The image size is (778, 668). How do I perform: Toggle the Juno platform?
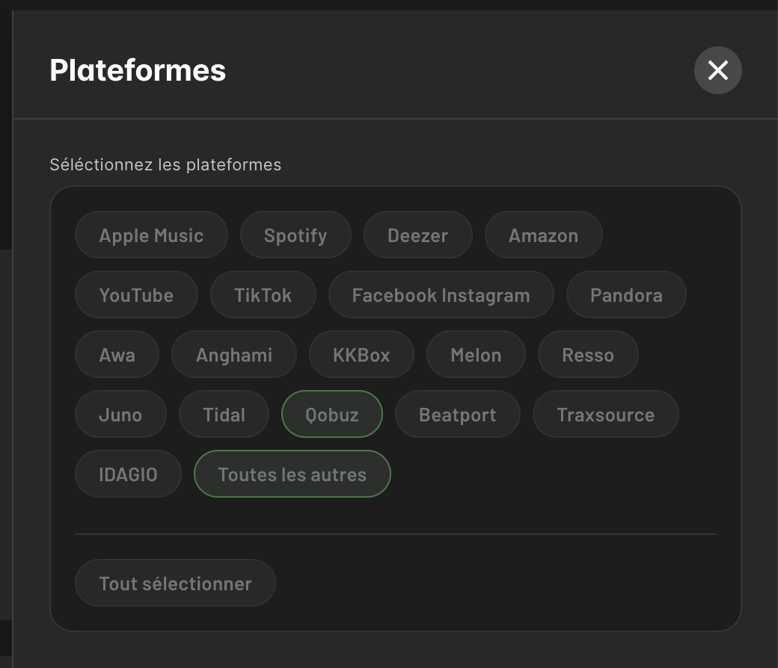120,415
